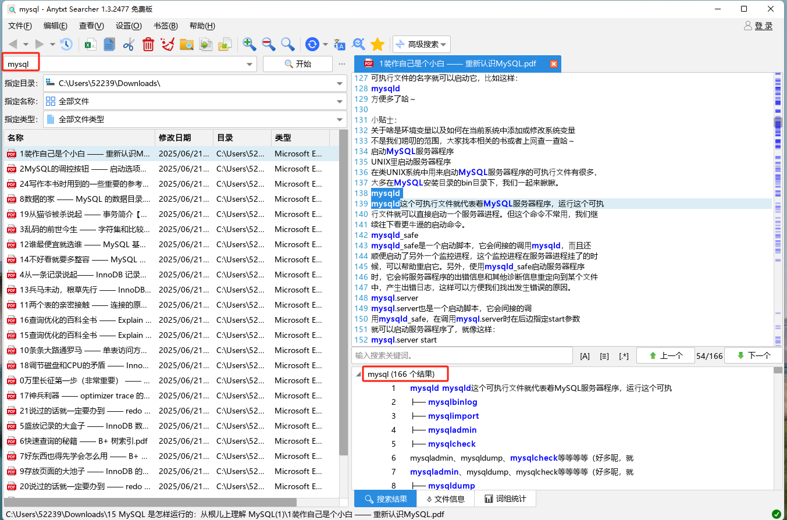Click the user login icon at top right
Viewport: 787px width, 520px height.
pyautogui.click(x=749, y=26)
